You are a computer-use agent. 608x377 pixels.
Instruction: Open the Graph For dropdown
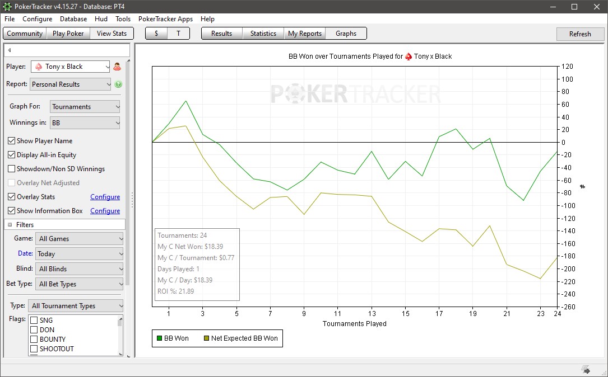(85, 107)
